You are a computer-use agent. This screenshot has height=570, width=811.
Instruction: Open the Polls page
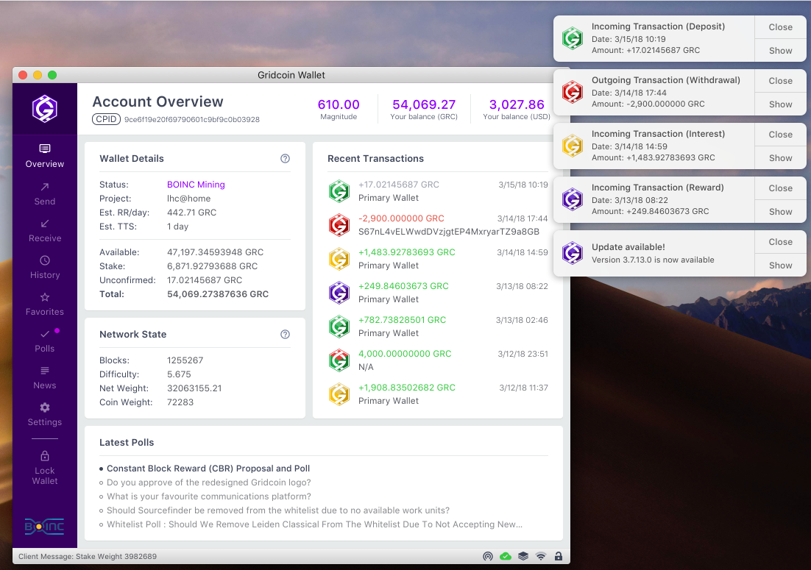tap(45, 341)
